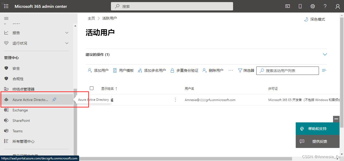Click the horizontal scrollbar at bottom
This screenshot has height=161, width=344.
[185, 159]
